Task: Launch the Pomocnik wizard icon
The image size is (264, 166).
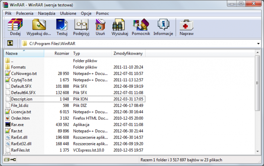Action: [141, 25]
